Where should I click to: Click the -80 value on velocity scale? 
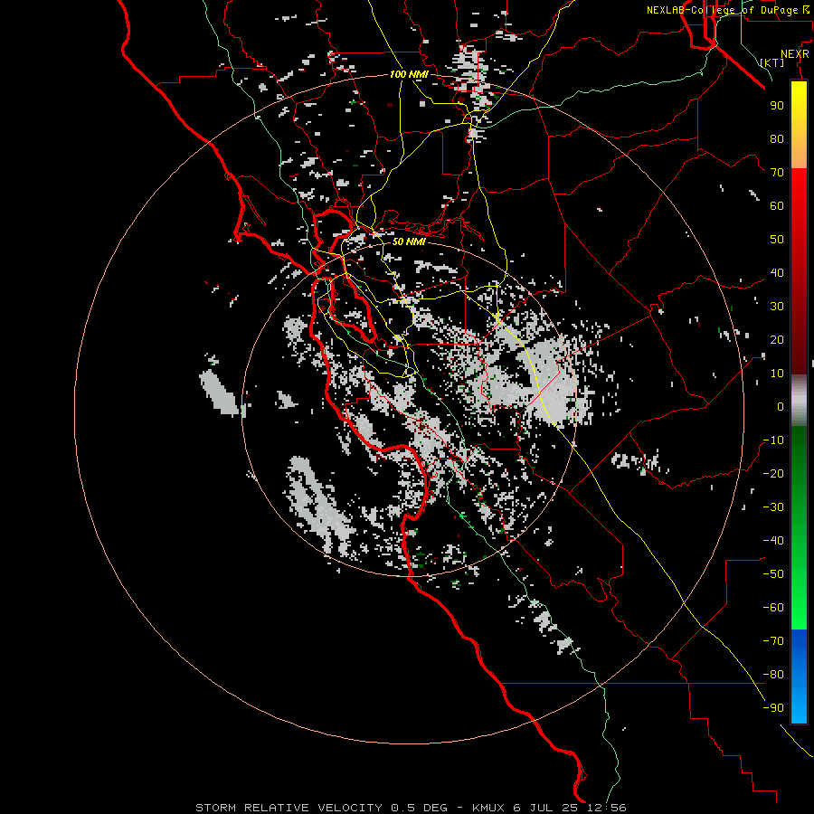tap(773, 675)
